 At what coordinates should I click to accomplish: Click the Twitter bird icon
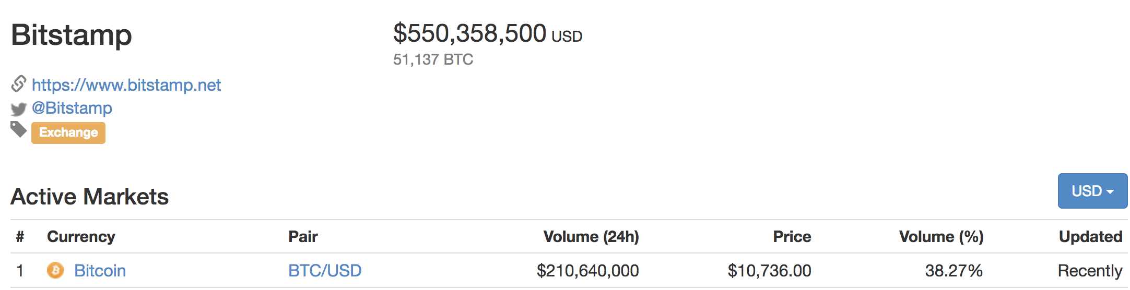click(19, 109)
